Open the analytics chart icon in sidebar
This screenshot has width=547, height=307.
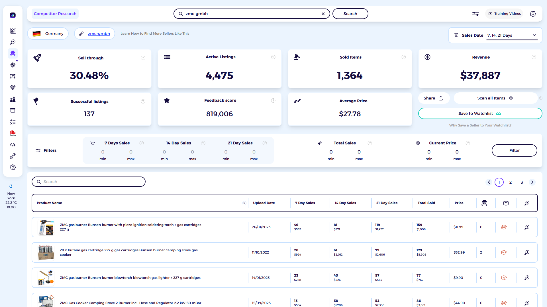point(13,31)
